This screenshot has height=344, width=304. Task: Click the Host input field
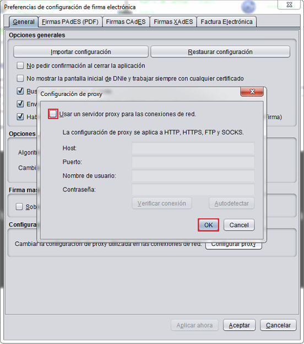click(193, 148)
